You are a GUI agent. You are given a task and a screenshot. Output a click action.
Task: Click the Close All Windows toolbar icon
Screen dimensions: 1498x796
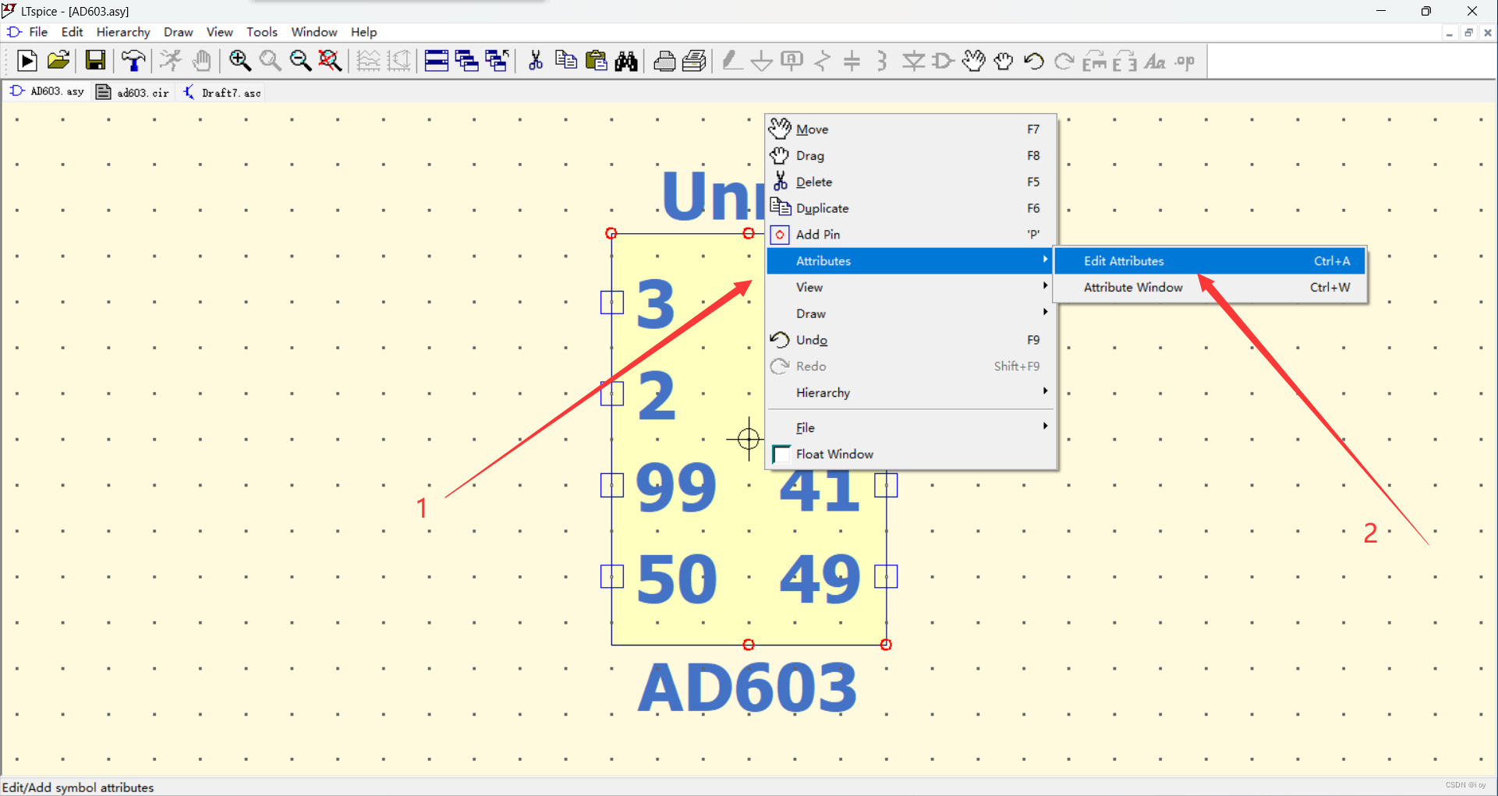[498, 61]
